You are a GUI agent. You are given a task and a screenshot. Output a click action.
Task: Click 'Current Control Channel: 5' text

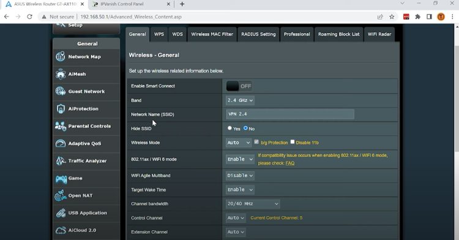click(277, 218)
